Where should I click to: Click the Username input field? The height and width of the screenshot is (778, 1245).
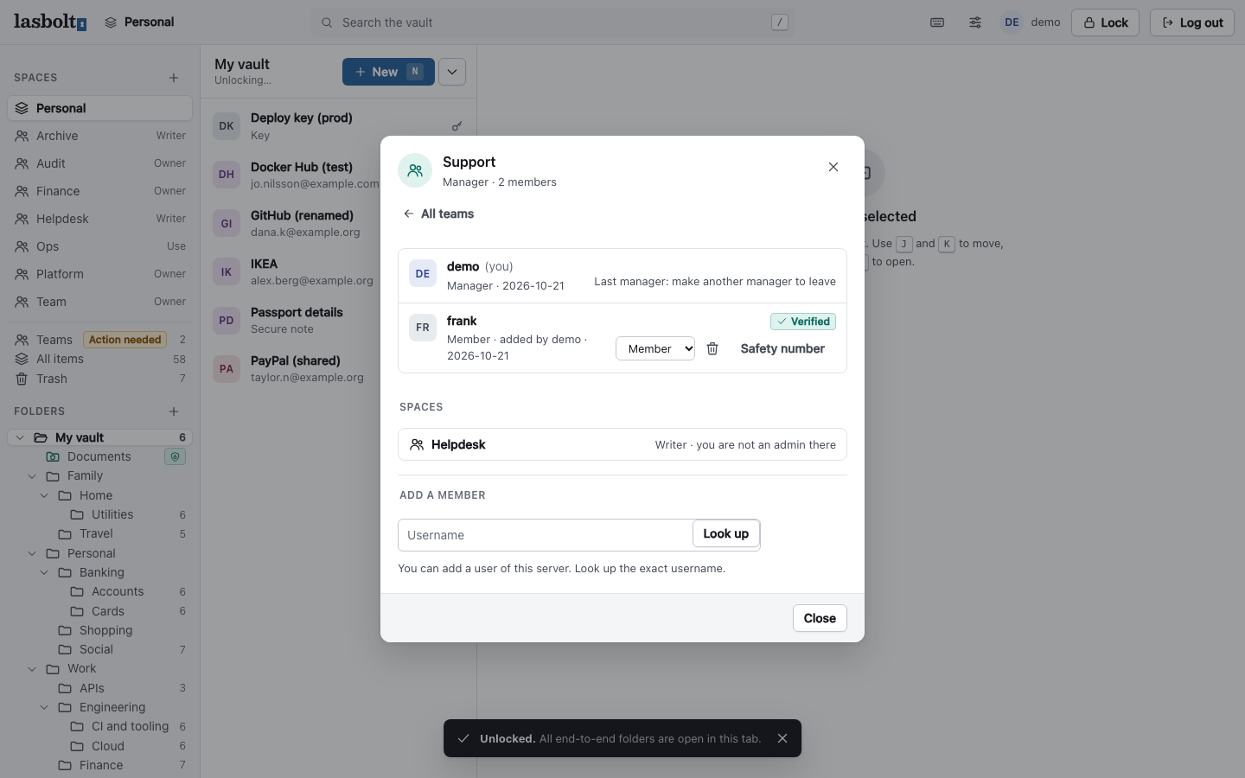point(546,535)
